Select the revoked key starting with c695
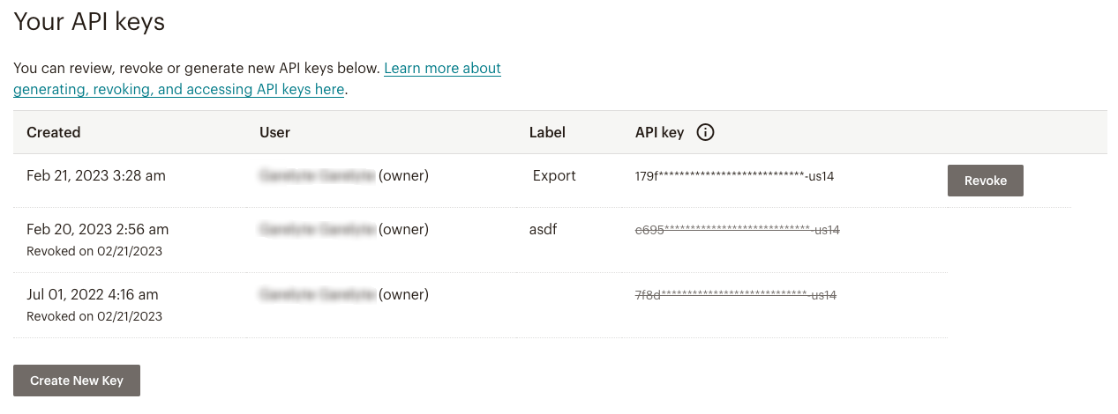This screenshot has width=1118, height=414. pyautogui.click(x=737, y=230)
